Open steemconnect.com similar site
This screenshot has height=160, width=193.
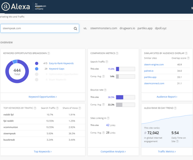(x=154, y=83)
